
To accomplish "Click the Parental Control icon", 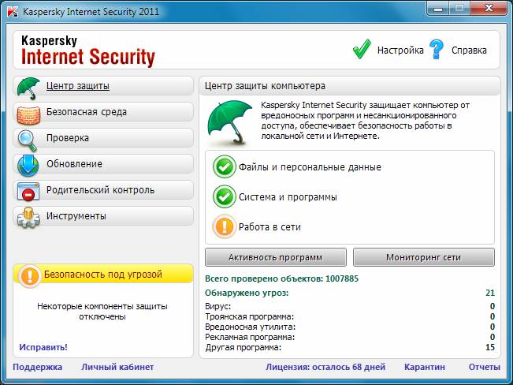I will (28, 191).
